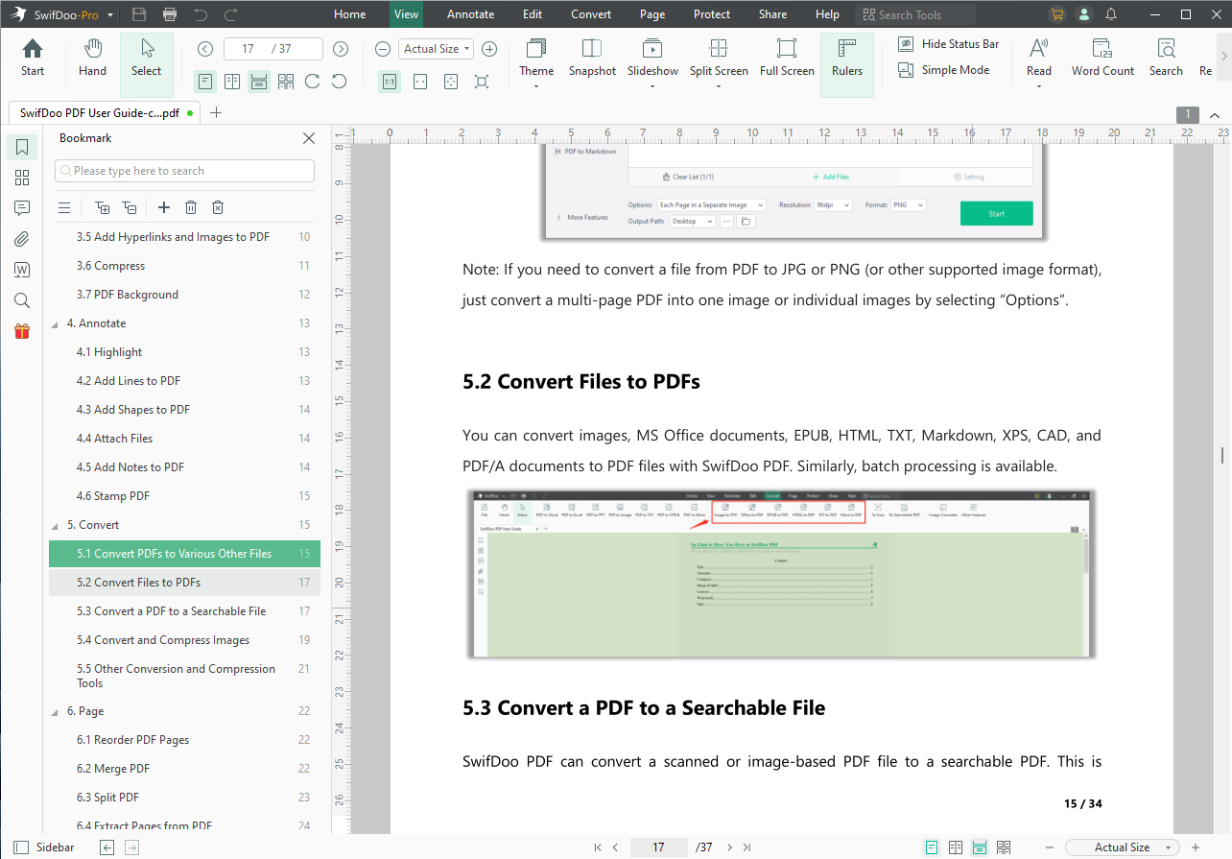Print document from title bar
This screenshot has height=859, width=1232.
point(170,14)
